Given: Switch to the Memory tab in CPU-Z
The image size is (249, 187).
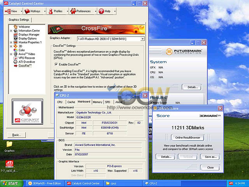Looking at the screenshot, I should coord(97,102).
